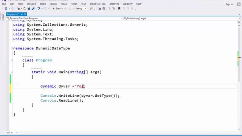Viewport: 242px width, 136px height.
Task: Save Program.cs with the Save icon
Action: (x=29, y=9)
